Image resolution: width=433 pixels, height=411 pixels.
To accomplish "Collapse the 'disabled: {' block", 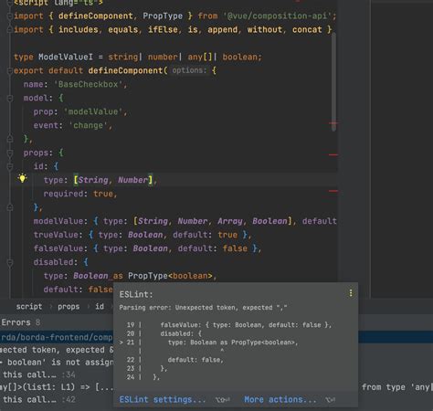I will coord(9,262).
